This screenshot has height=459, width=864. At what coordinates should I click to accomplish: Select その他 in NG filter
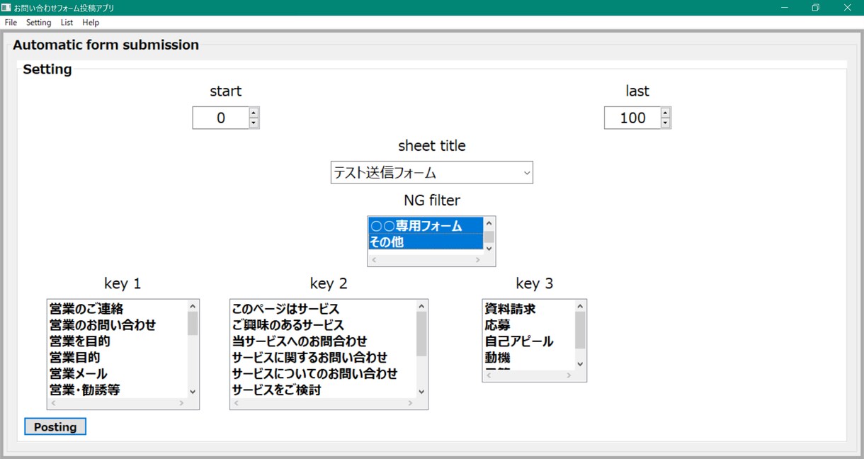(x=426, y=242)
